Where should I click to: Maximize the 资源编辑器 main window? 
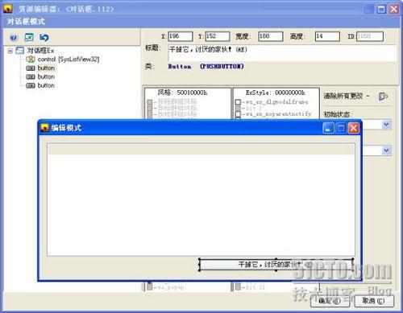[x=381, y=9]
